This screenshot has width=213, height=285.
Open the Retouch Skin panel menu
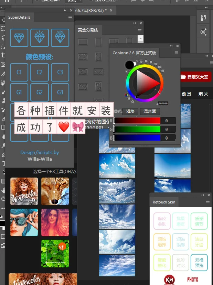coord(208,202)
